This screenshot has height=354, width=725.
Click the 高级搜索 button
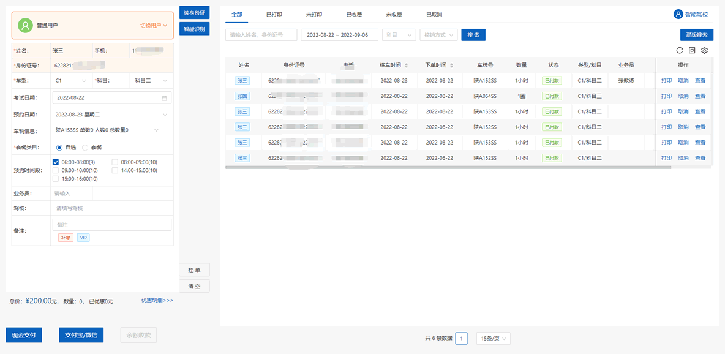coord(696,35)
